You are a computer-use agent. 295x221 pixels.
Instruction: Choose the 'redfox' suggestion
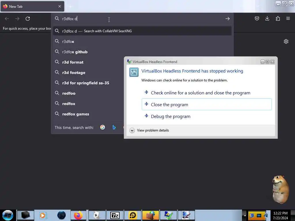pos(88,104)
